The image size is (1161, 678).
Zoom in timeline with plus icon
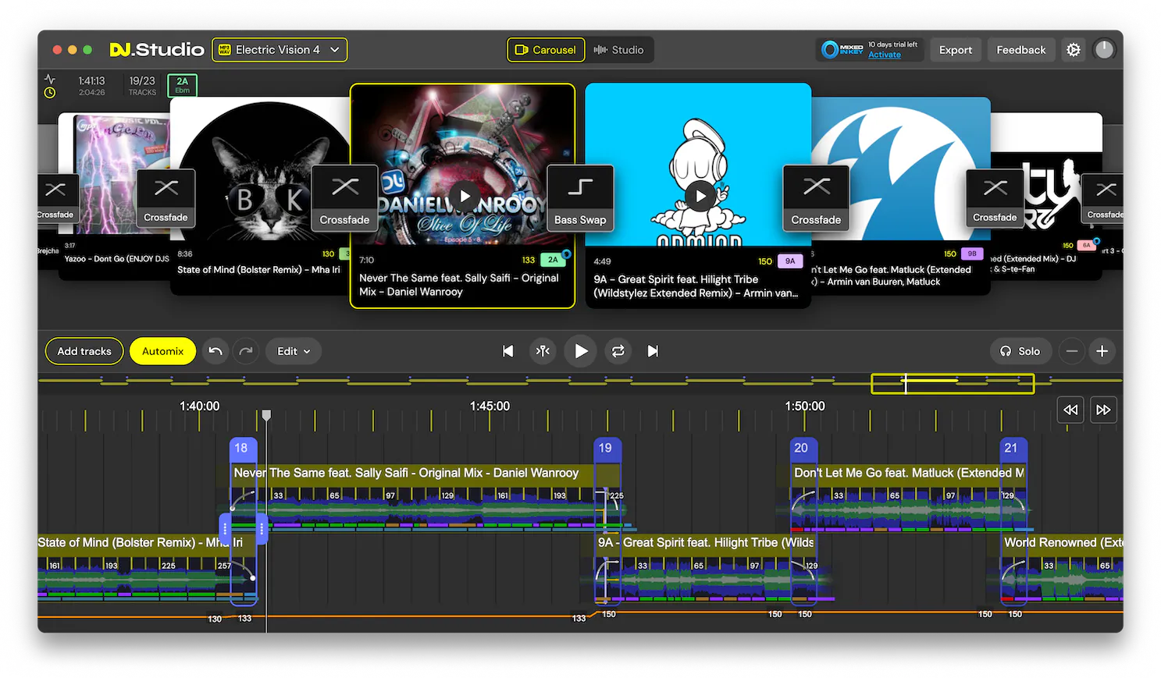(1102, 351)
